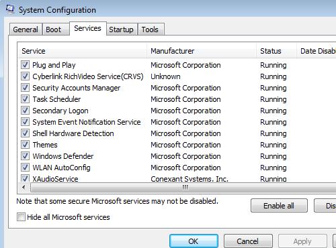
Task: Sort by the Service column header
Action: coord(82,51)
